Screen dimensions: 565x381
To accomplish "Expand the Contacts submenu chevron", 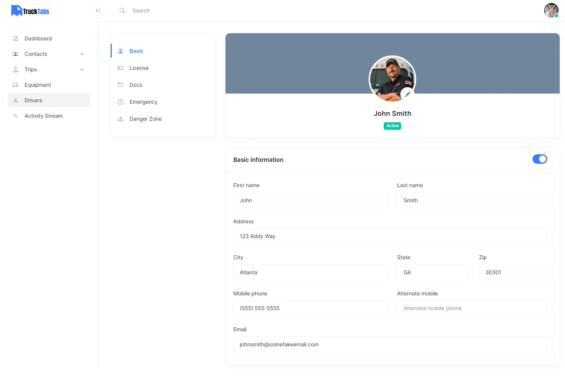I will 82,54.
